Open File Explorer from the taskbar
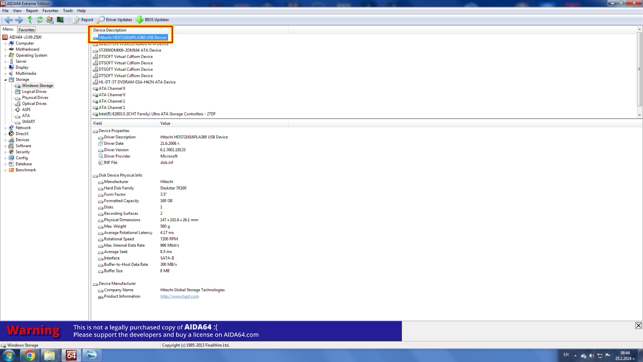 tap(49, 356)
